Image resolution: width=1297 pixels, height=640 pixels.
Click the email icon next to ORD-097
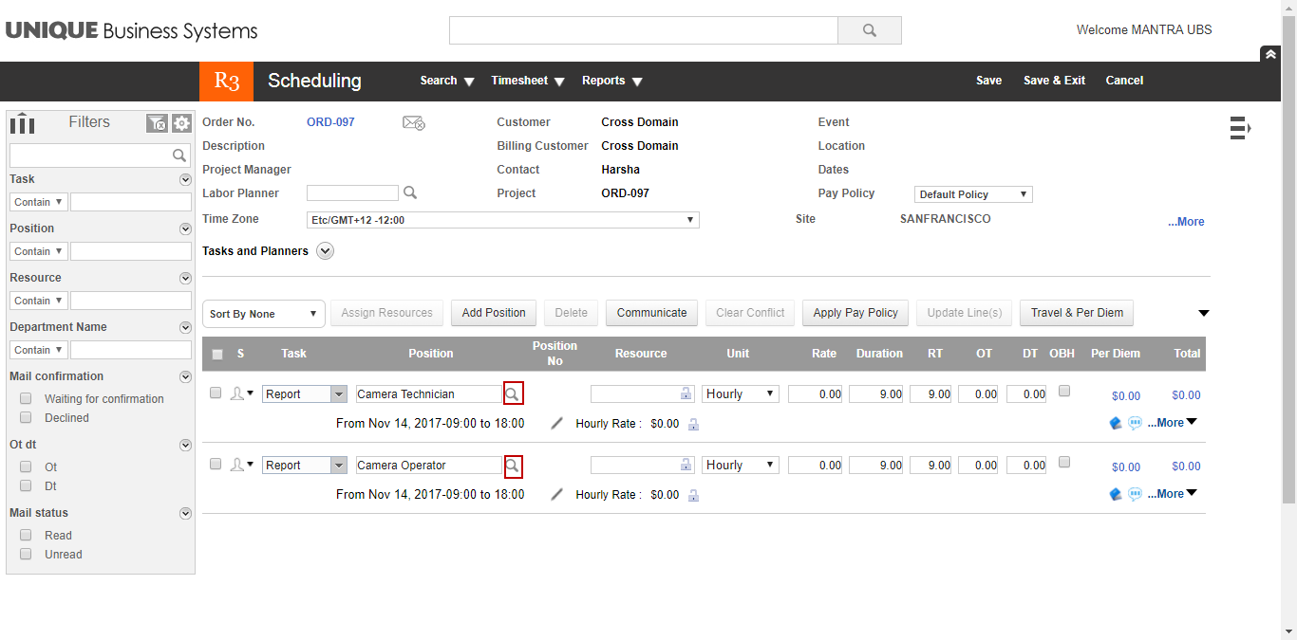[413, 122]
